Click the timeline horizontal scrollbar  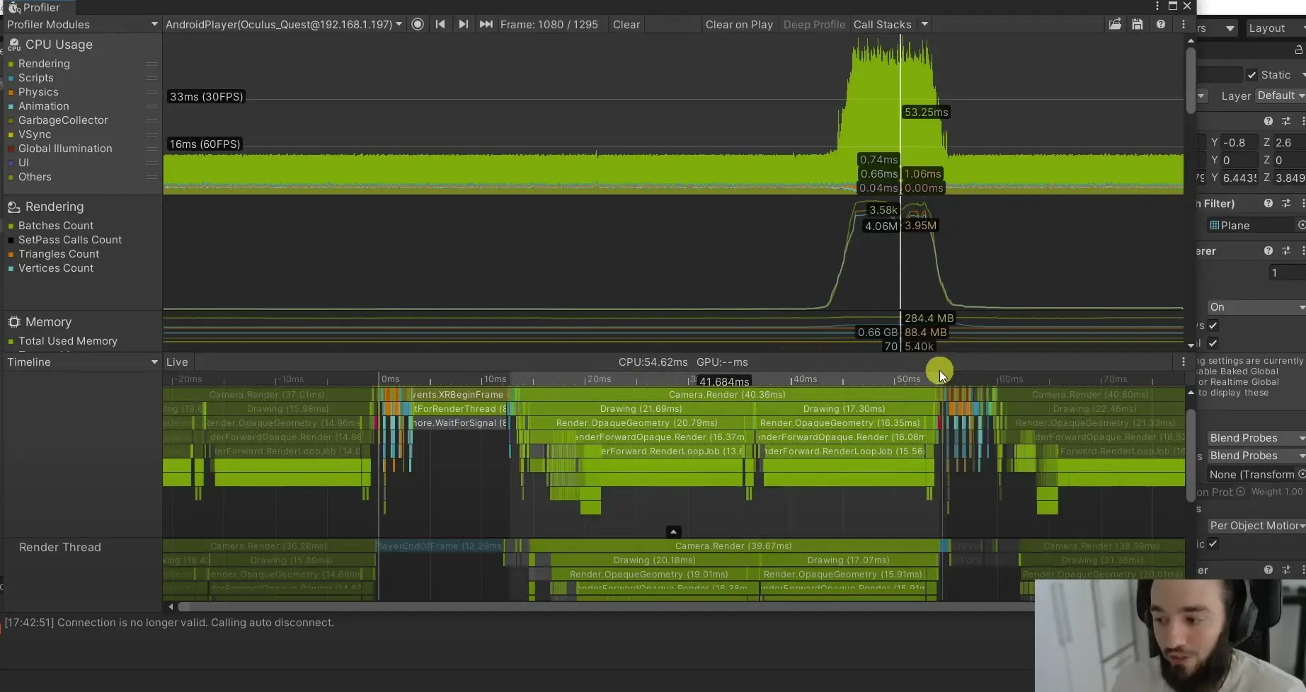click(x=602, y=606)
